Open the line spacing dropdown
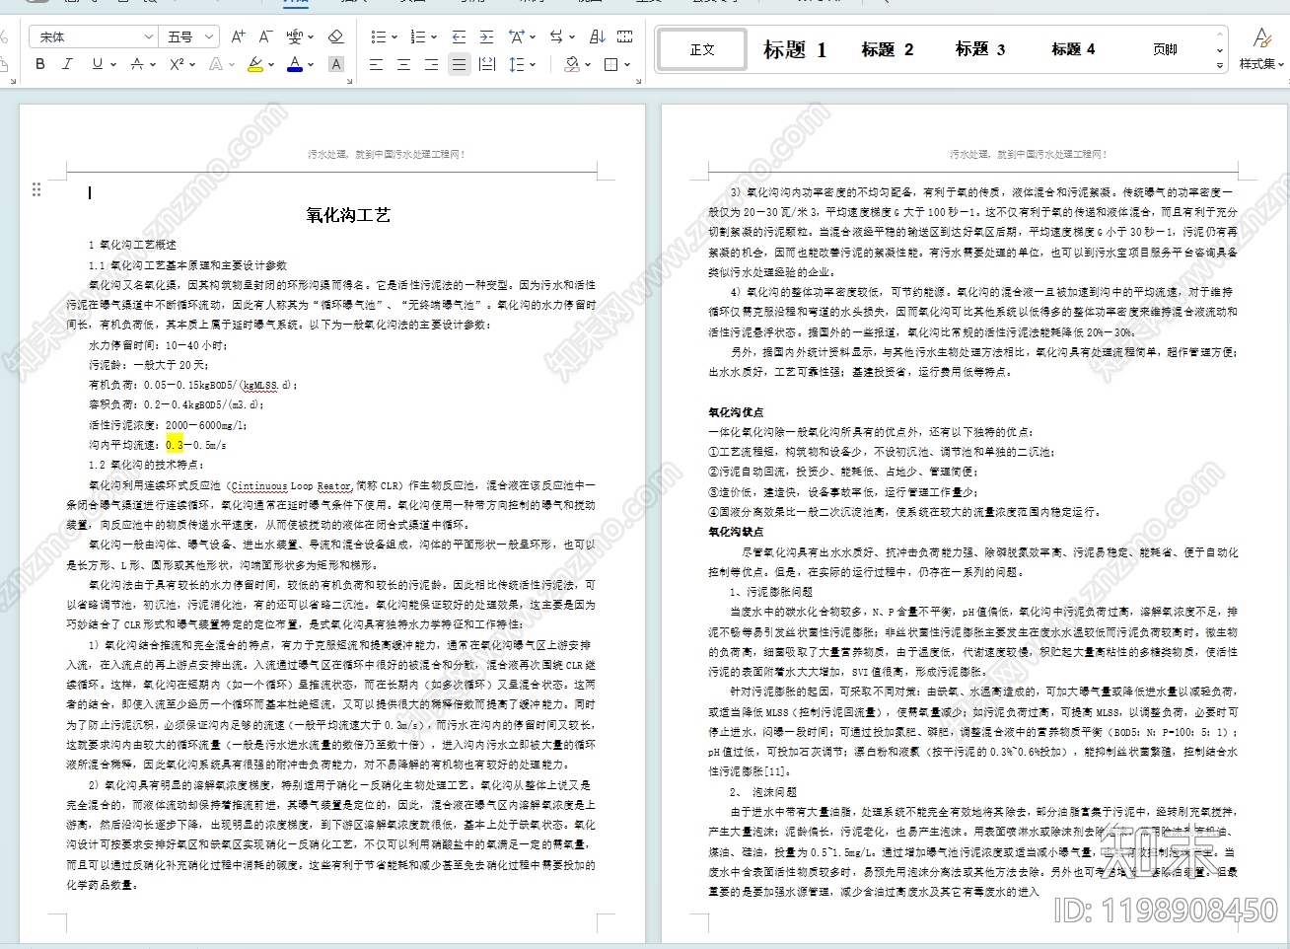Screen dimensions: 1290x949 point(532,64)
